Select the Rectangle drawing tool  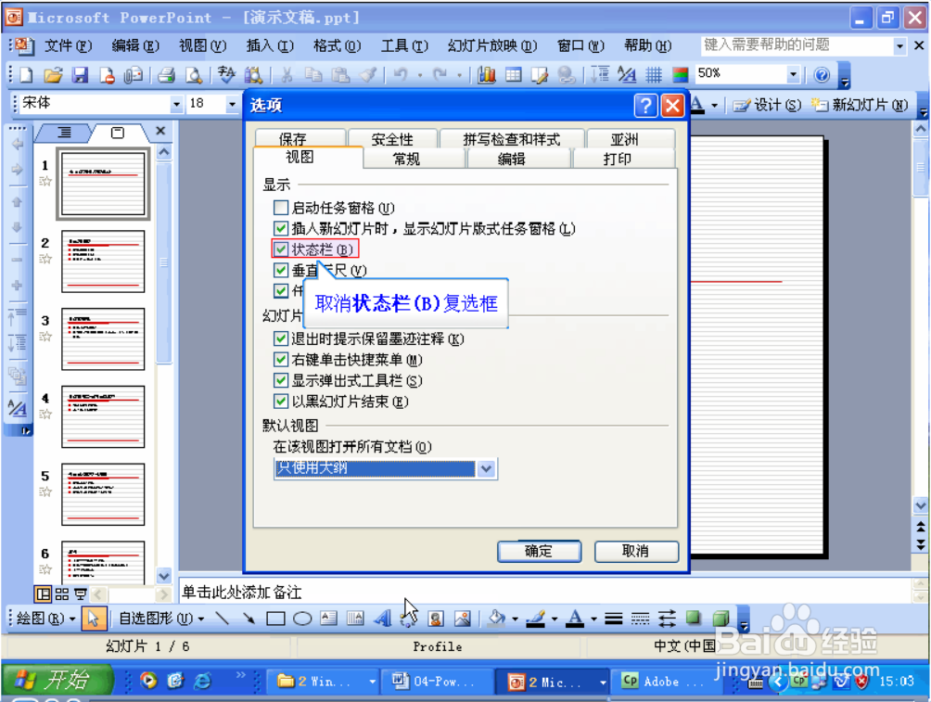click(275, 619)
